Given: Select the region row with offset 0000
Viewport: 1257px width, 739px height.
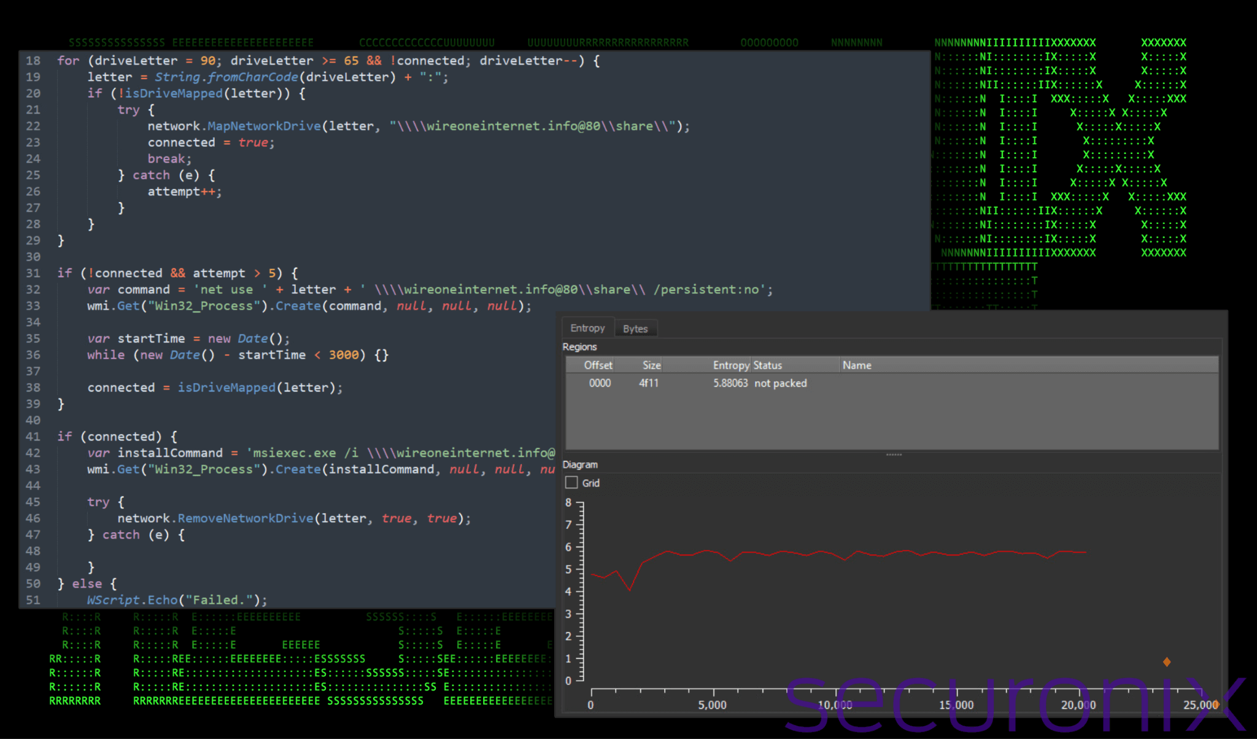Looking at the screenshot, I should click(600, 383).
